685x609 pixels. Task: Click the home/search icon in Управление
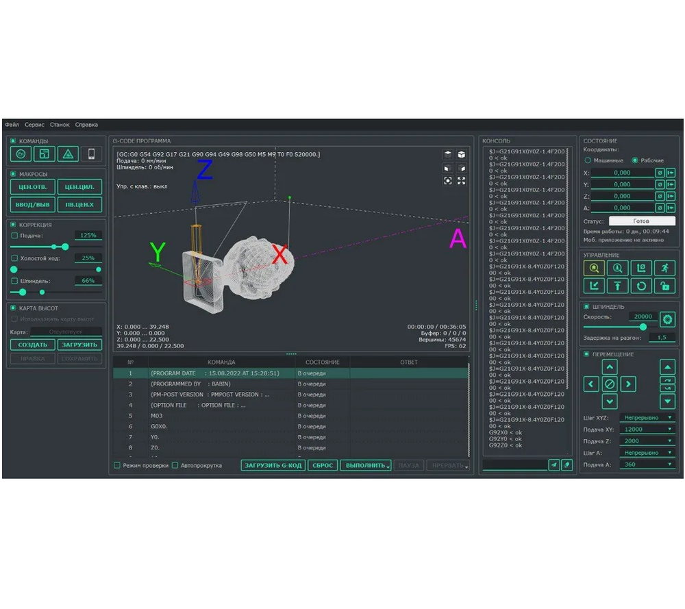[593, 269]
